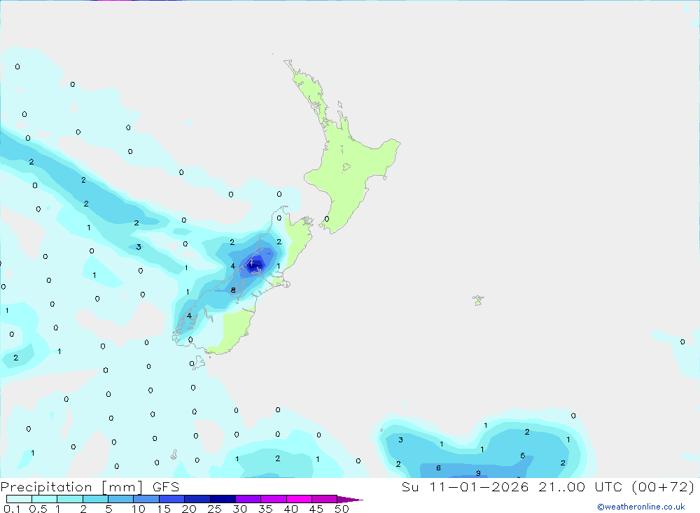Click Lake Taupo on the North Island

click(346, 167)
